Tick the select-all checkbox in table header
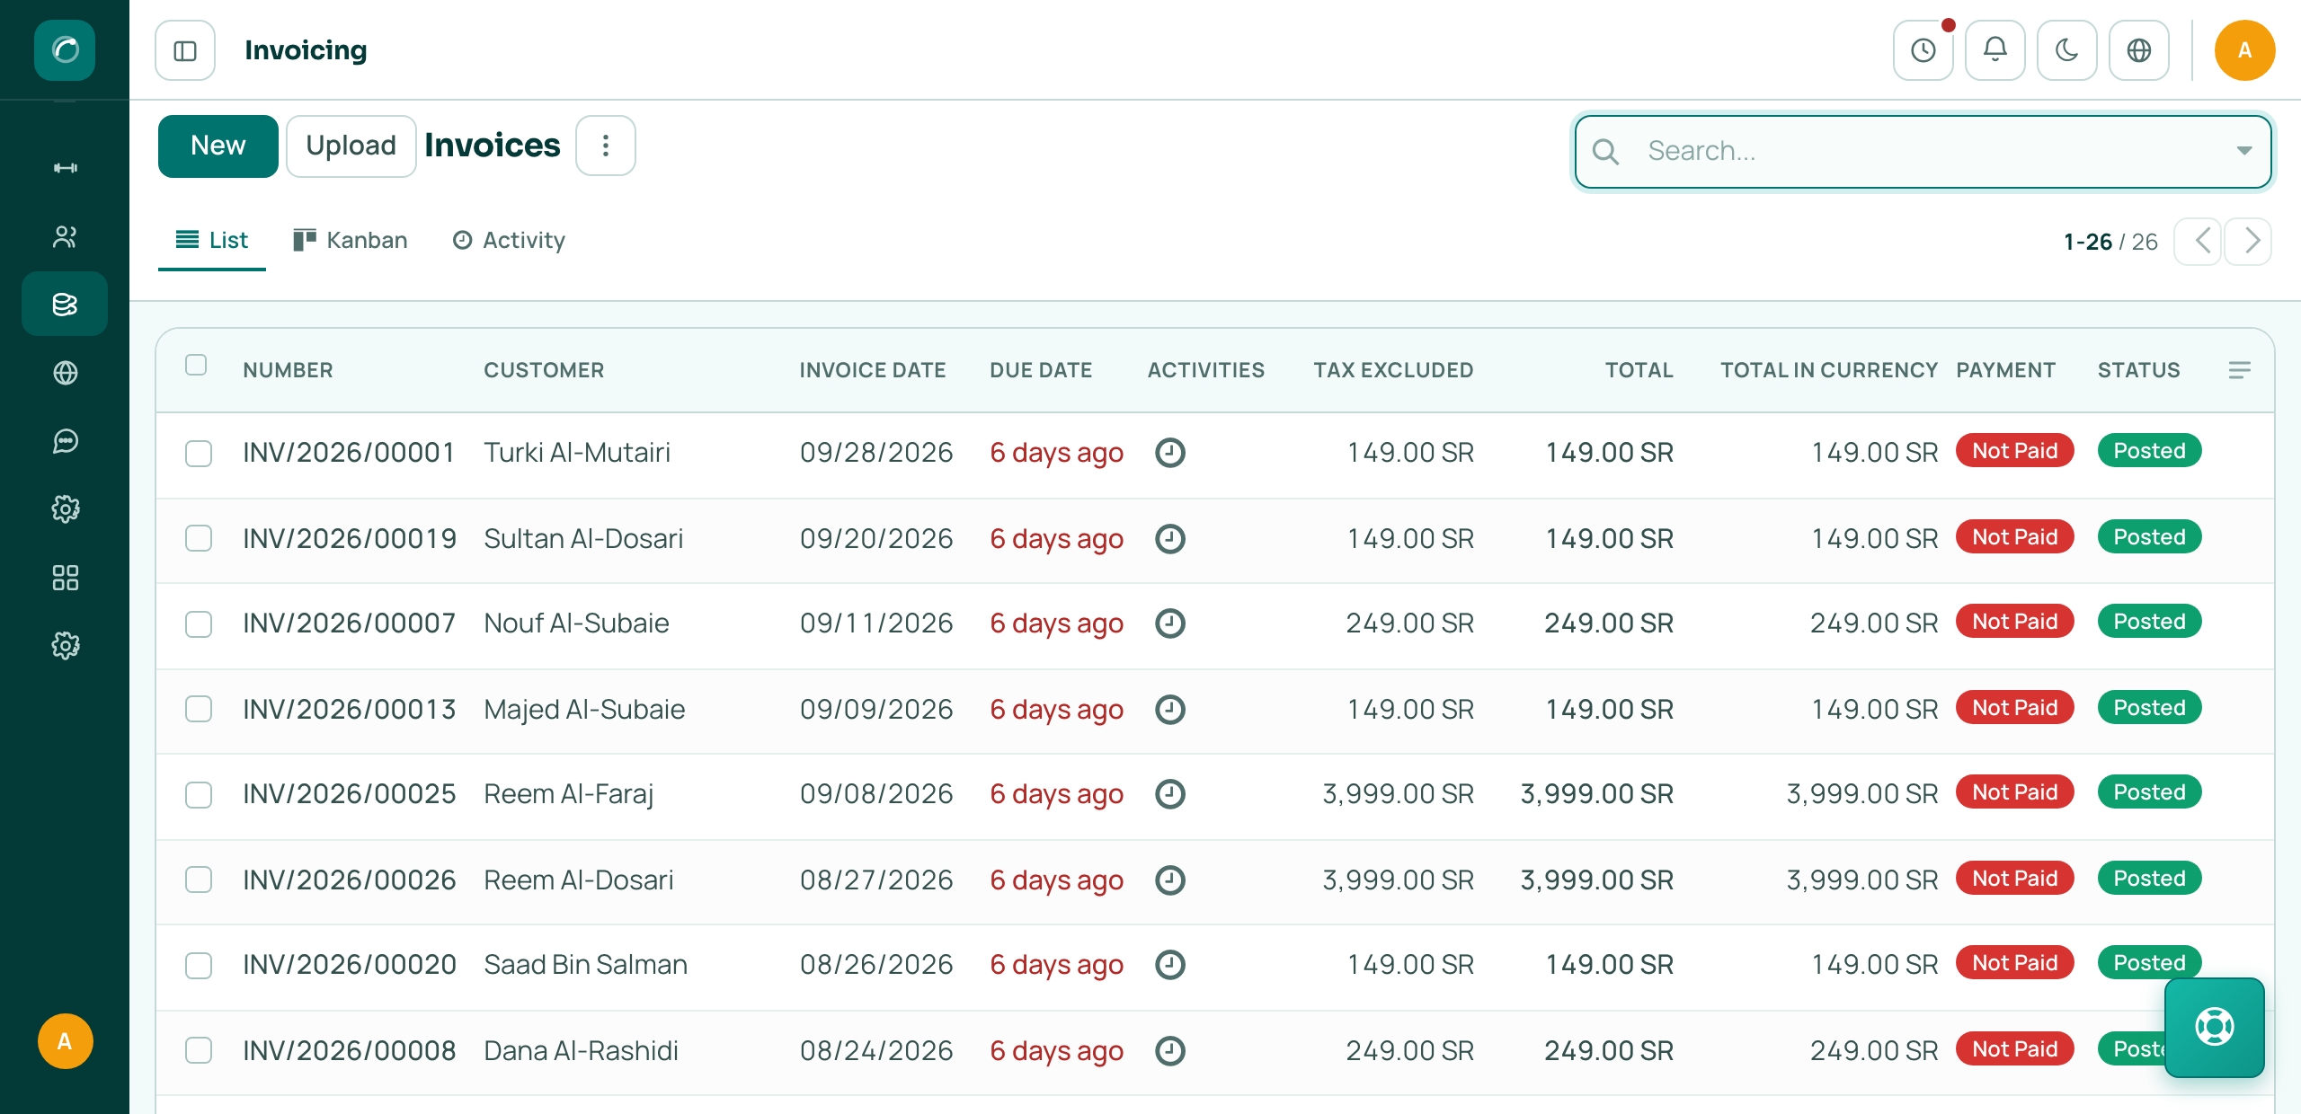2301x1114 pixels. pos(196,365)
